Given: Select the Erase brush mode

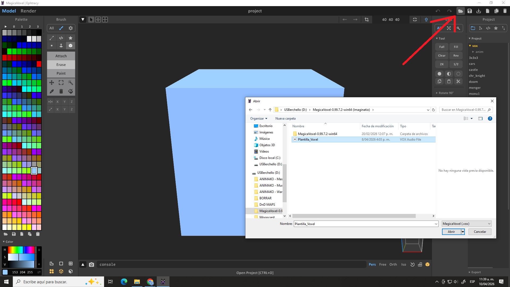Looking at the screenshot, I should pos(61,65).
